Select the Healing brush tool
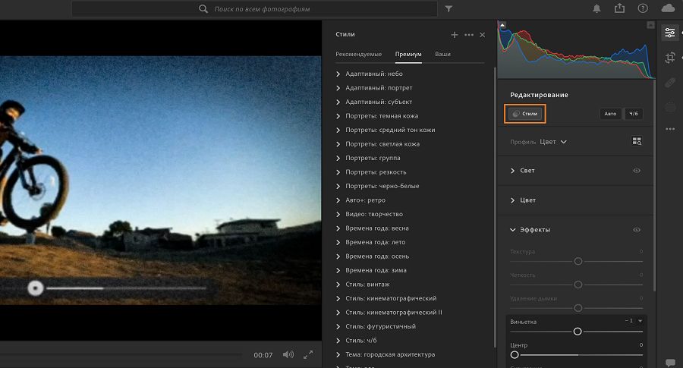The height and width of the screenshot is (368, 683). tap(670, 82)
